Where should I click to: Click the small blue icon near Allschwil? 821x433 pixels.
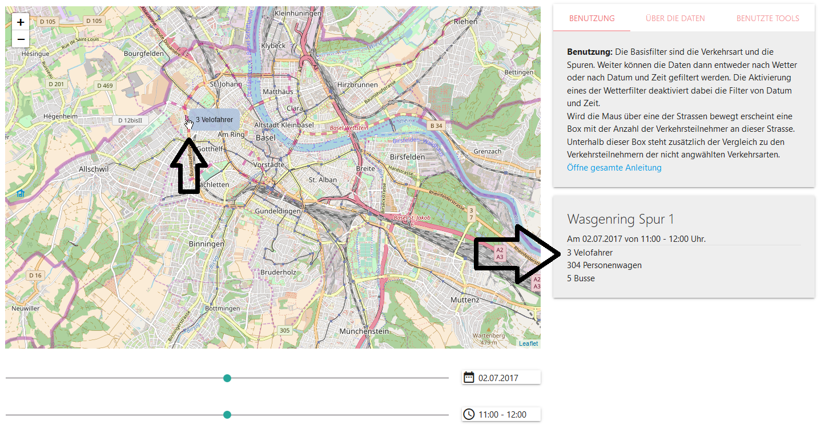tap(21, 193)
